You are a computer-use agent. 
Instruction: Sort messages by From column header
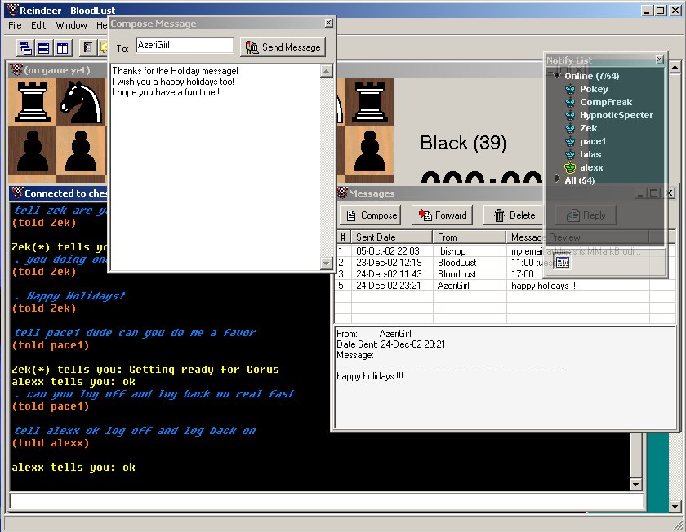coord(469,237)
